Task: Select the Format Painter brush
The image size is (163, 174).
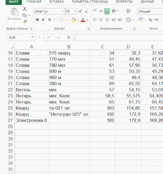Action: (25, 22)
